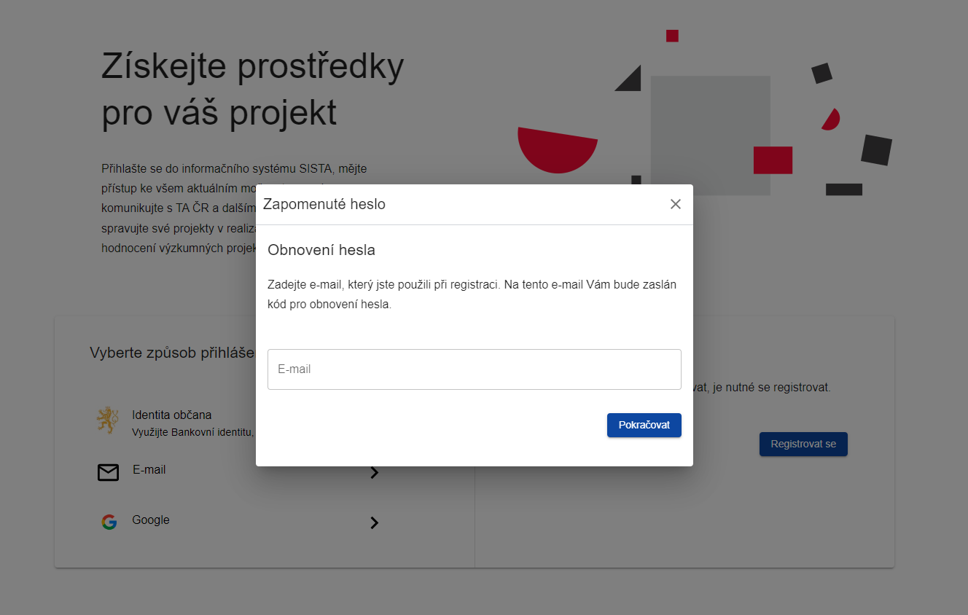Close the Zapomenuté heslo dialog
The image size is (968, 615).
pyautogui.click(x=676, y=204)
